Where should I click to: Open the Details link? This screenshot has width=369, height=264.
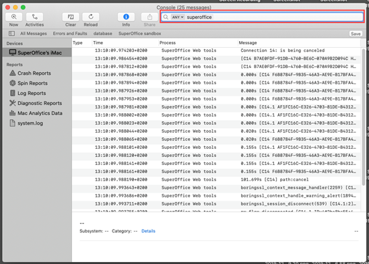[x=148, y=231]
